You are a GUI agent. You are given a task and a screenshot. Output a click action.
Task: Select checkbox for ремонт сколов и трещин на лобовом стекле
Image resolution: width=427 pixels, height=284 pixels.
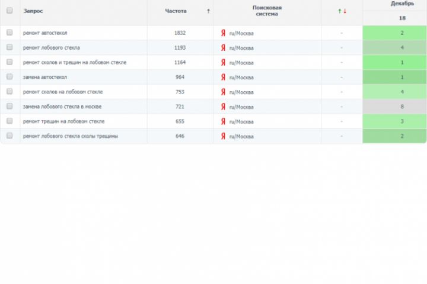pyautogui.click(x=9, y=62)
